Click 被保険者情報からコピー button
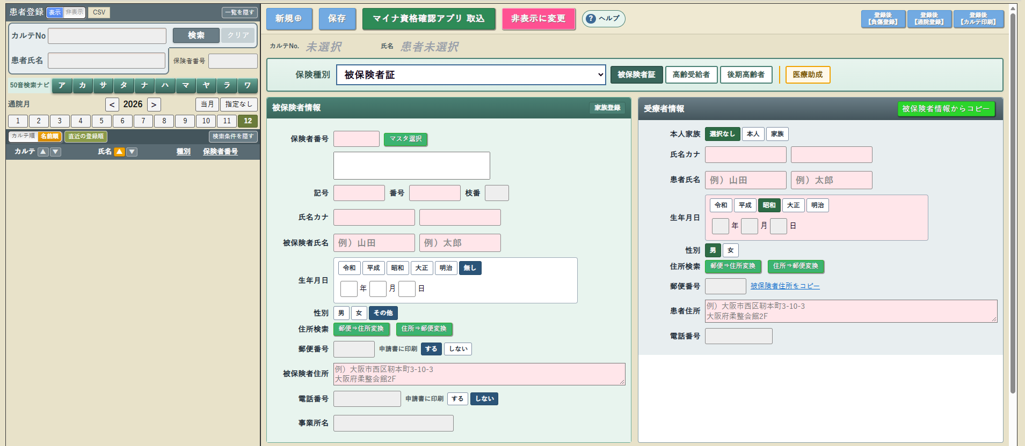This screenshot has height=446, width=1025. point(946,109)
